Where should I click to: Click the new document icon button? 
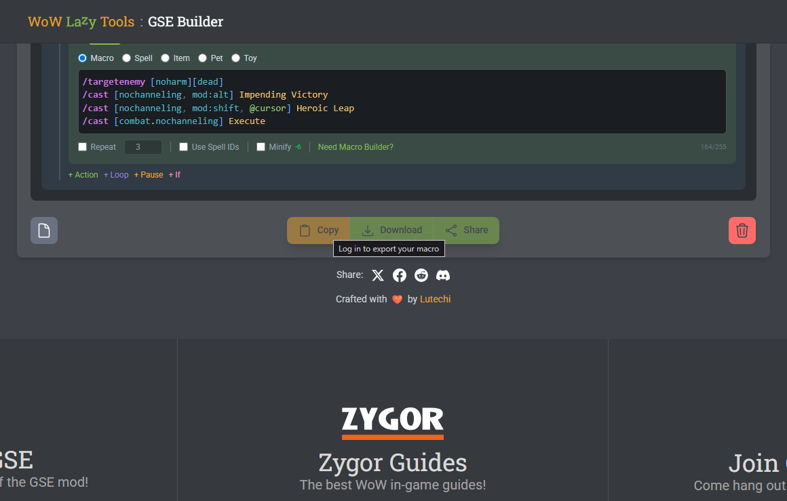(x=44, y=231)
